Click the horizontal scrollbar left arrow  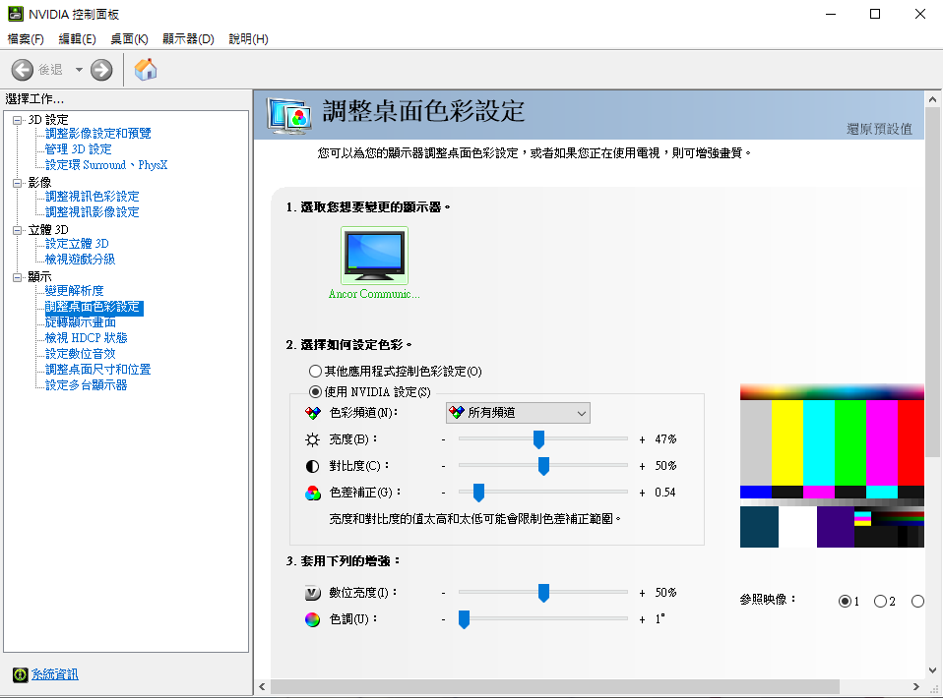[262, 686]
